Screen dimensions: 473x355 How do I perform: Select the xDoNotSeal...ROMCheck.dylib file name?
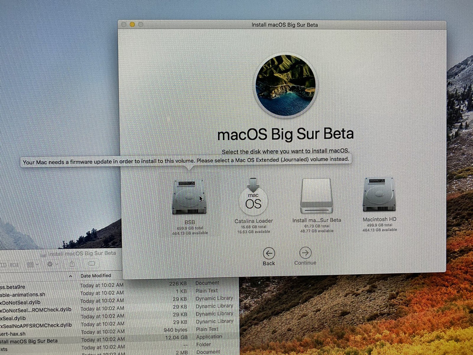pos(35,310)
